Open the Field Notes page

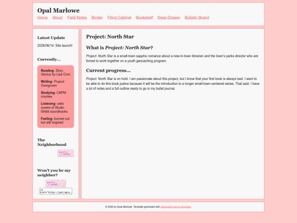click(77, 18)
